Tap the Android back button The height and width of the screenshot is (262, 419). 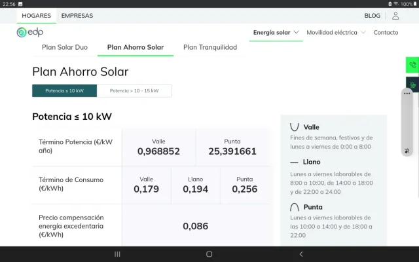pos(301,254)
